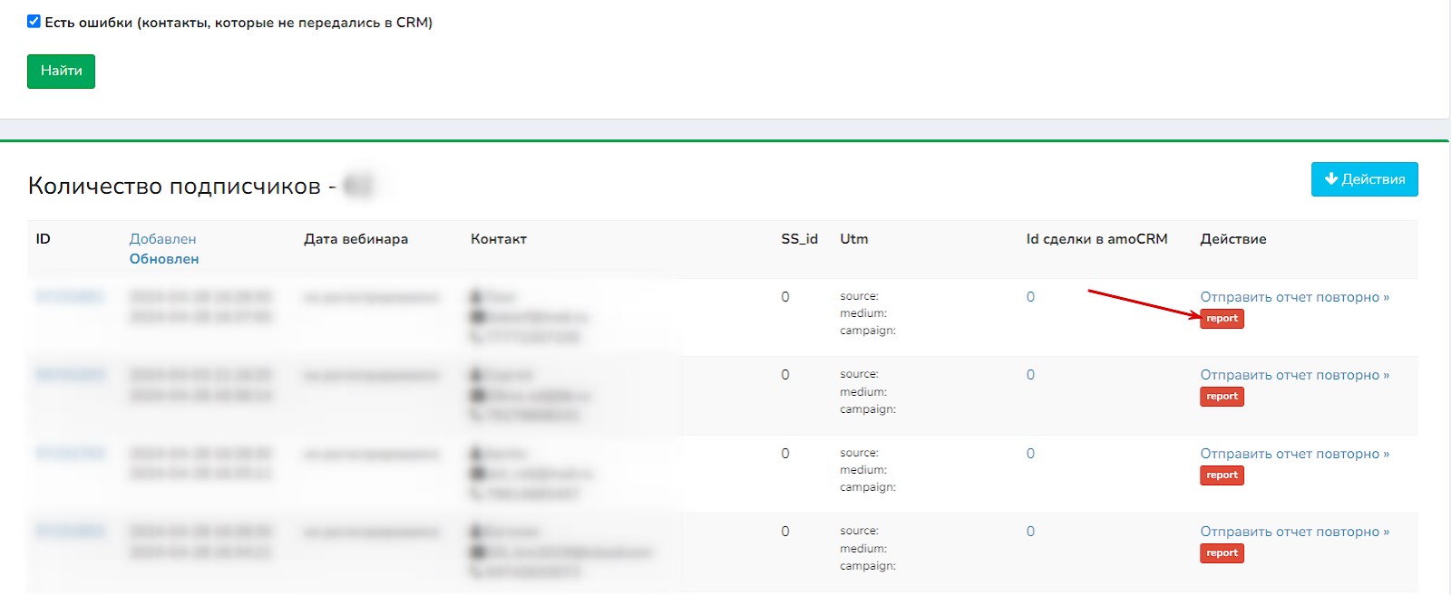Image resolution: width=1451 pixels, height=595 pixels.
Task: Click 'Отправить отчет повторно' in first row
Action: point(1294,297)
